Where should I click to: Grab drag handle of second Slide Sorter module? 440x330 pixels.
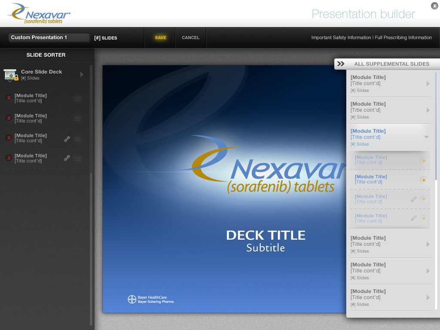77,118
